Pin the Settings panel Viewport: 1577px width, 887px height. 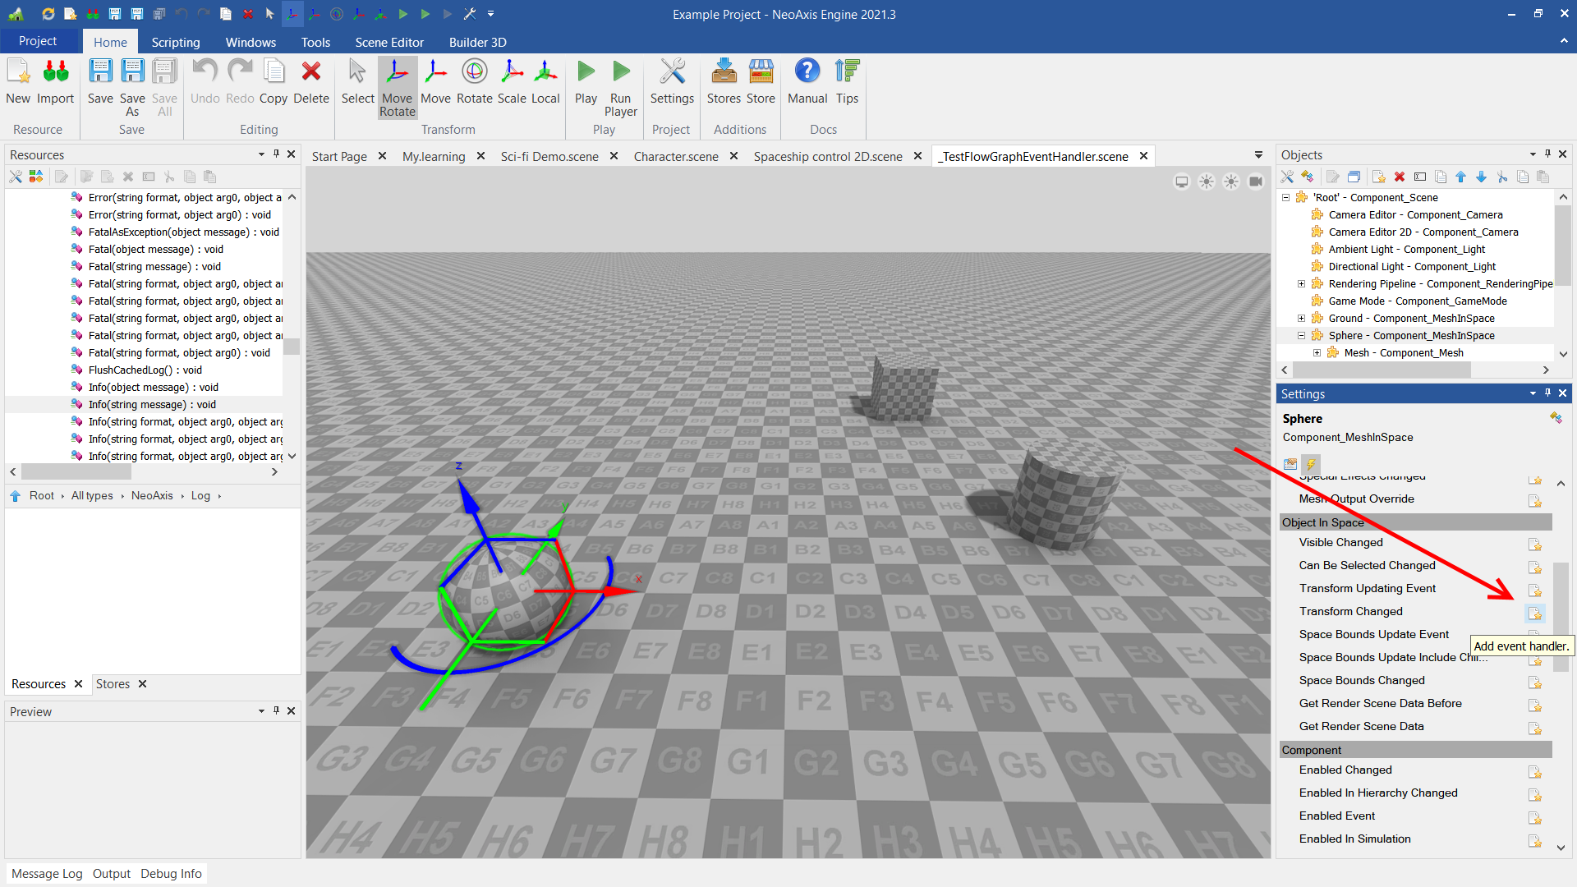click(1547, 393)
